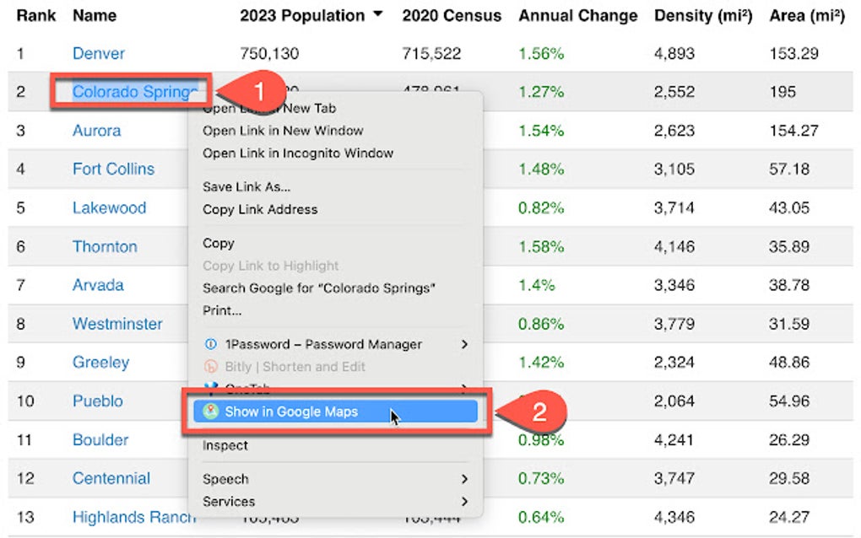Image resolution: width=861 pixels, height=538 pixels.
Task: Click the sort arrow beside 2023 Population
Action: coord(377,14)
